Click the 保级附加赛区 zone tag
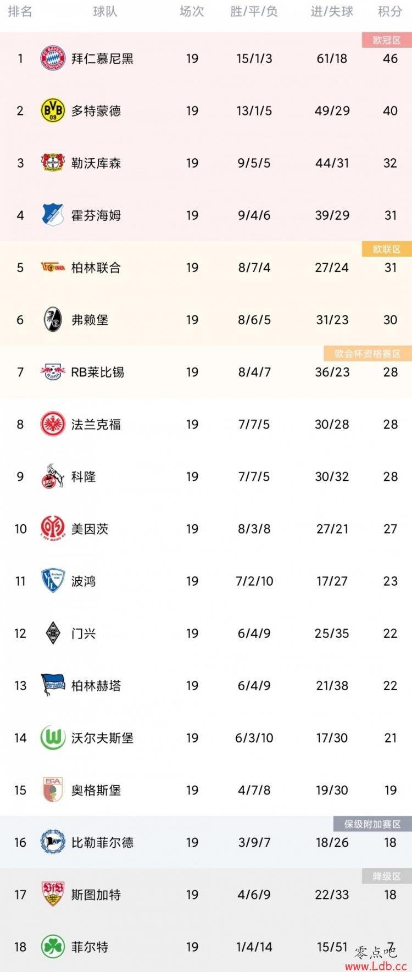The width and height of the screenshot is (412, 972). coord(372,824)
